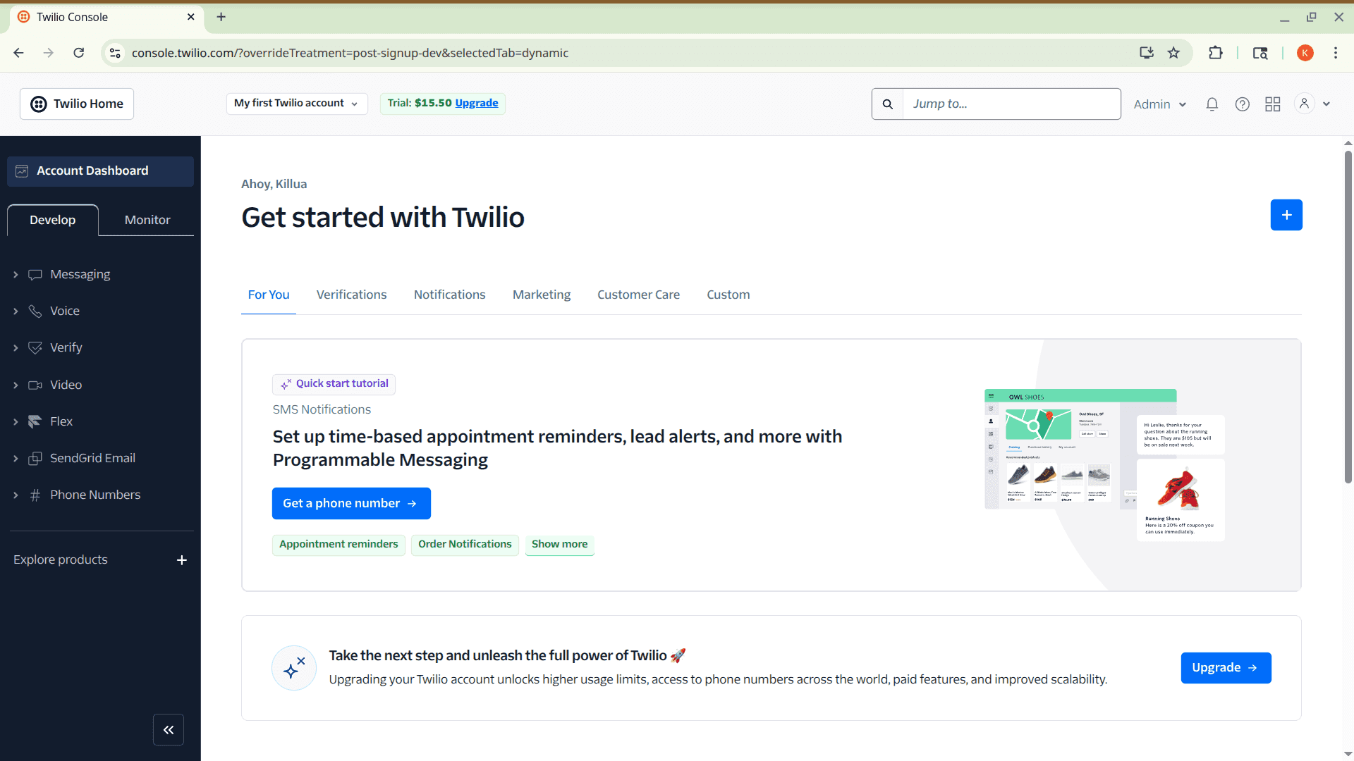Click the page vertical scrollbar
The width and height of the screenshot is (1354, 761).
pos(1348,317)
